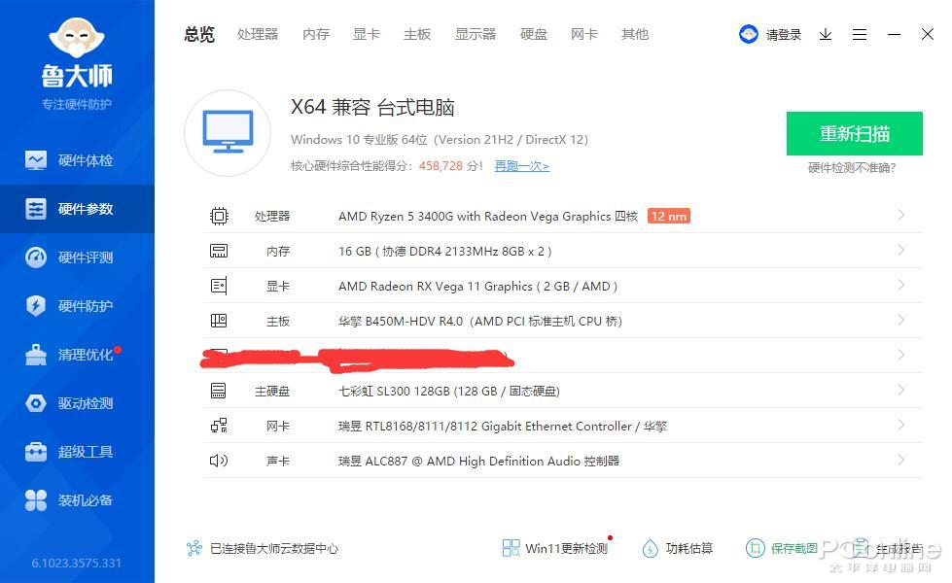Click the score value 458,728

pyautogui.click(x=441, y=165)
